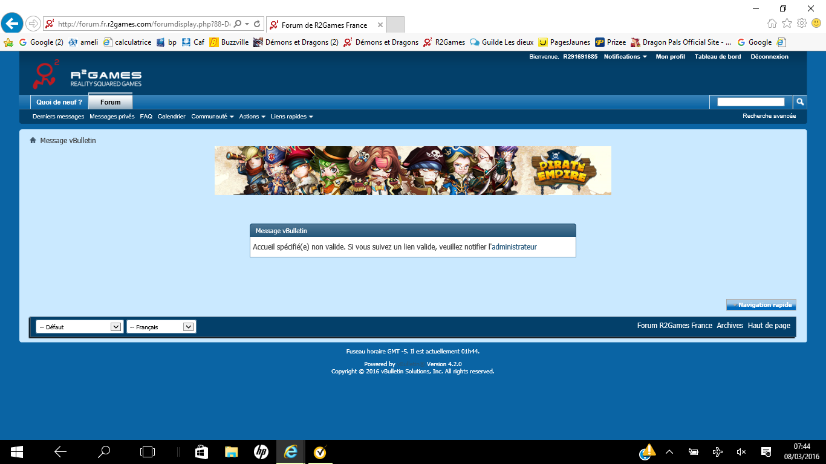Open the Windows Store taskbar icon
Image resolution: width=826 pixels, height=464 pixels.
(x=201, y=451)
